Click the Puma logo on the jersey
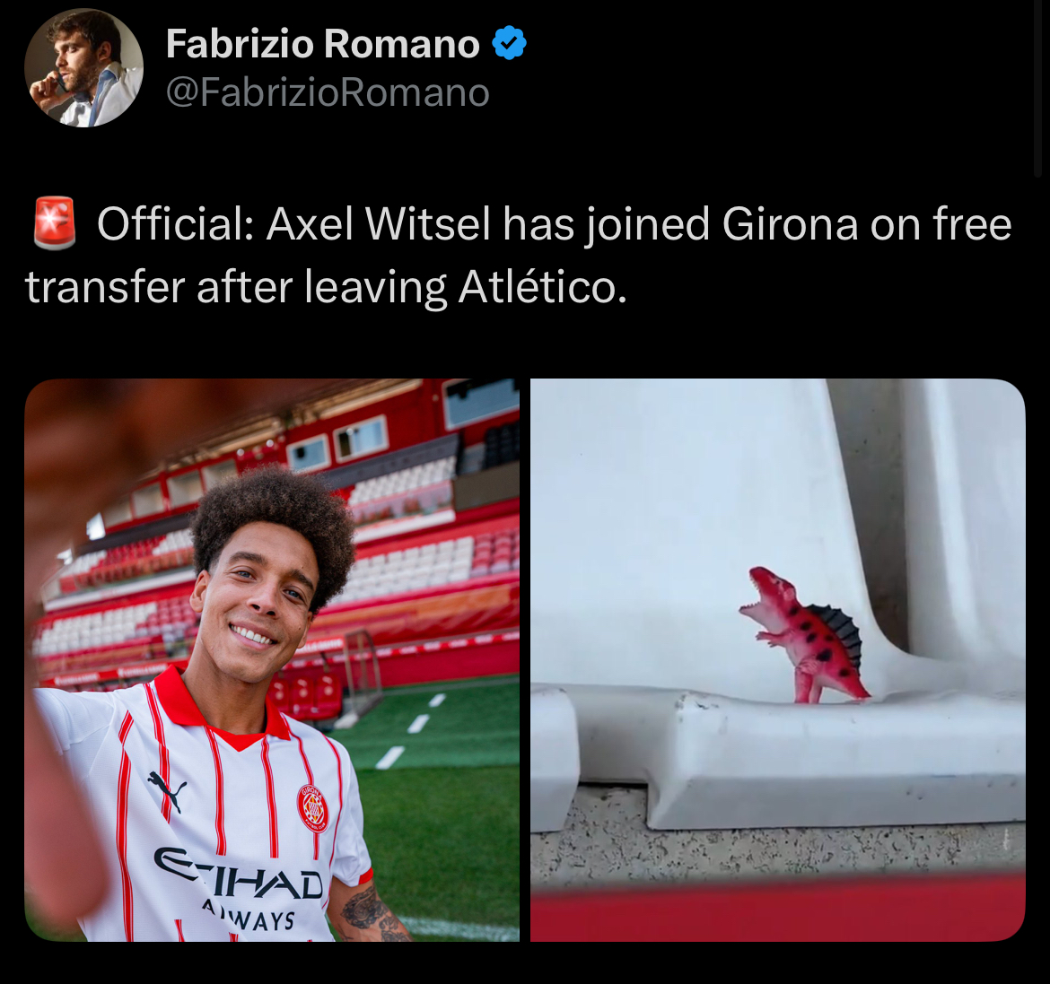This screenshot has width=1050, height=984. 167,790
